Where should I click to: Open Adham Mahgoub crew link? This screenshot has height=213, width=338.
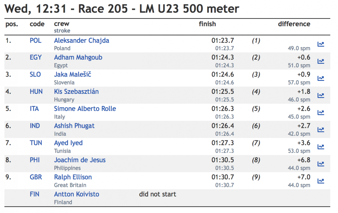point(78,57)
